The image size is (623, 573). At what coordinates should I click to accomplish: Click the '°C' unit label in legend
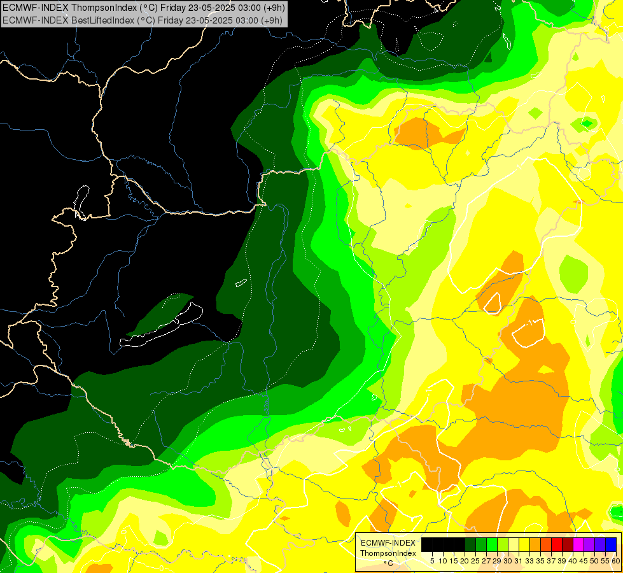[388, 563]
